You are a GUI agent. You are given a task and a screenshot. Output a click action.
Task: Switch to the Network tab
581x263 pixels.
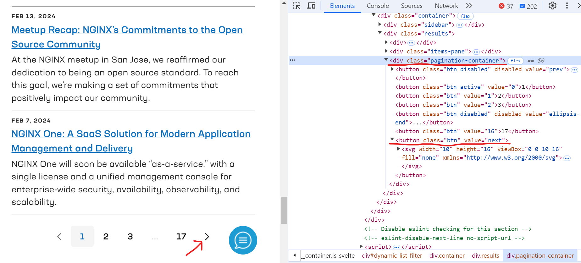(446, 6)
